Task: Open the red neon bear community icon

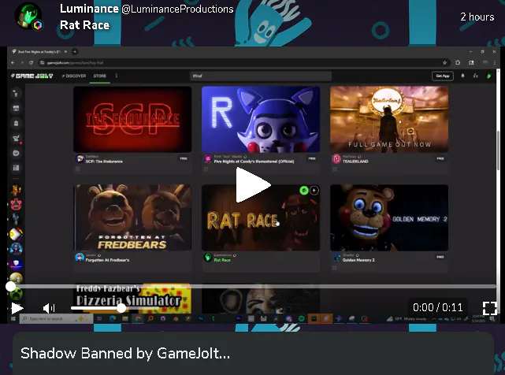Action: (x=16, y=204)
